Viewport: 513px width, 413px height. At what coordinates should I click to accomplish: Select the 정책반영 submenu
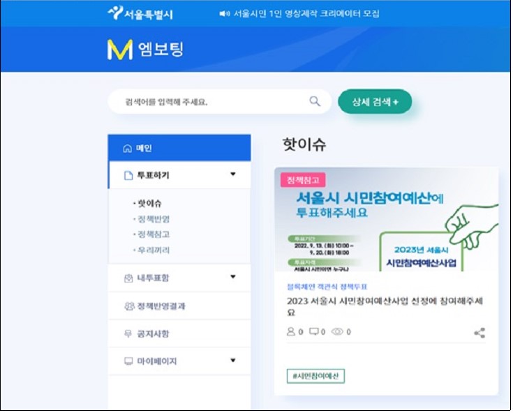(x=153, y=219)
